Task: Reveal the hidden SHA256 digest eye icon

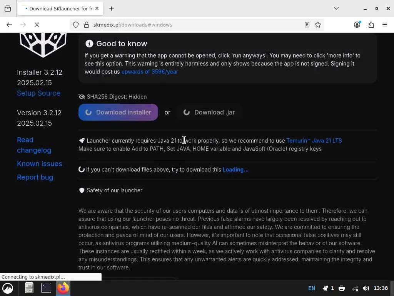Action: [x=82, y=97]
